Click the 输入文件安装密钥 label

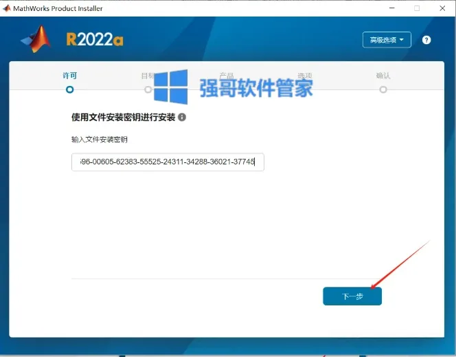click(x=100, y=140)
